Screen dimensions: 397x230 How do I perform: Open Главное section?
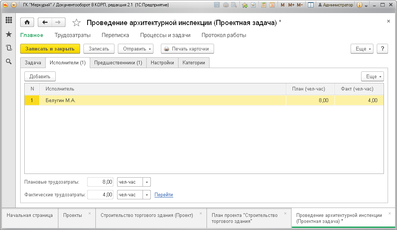[32, 35]
